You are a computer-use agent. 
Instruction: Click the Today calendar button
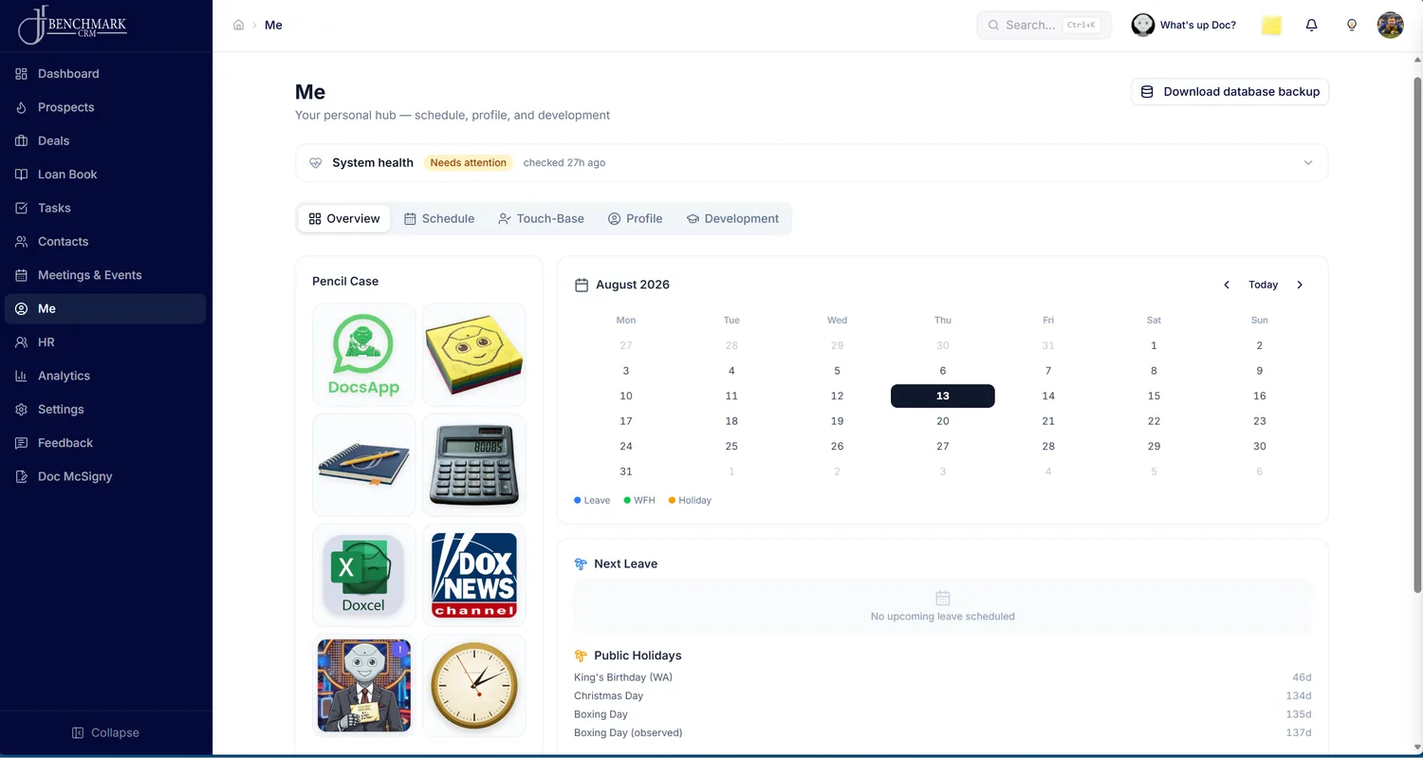(x=1263, y=285)
